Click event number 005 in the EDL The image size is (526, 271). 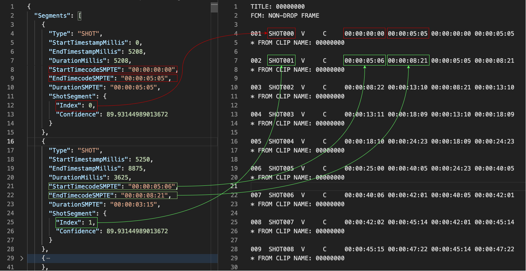[256, 141]
